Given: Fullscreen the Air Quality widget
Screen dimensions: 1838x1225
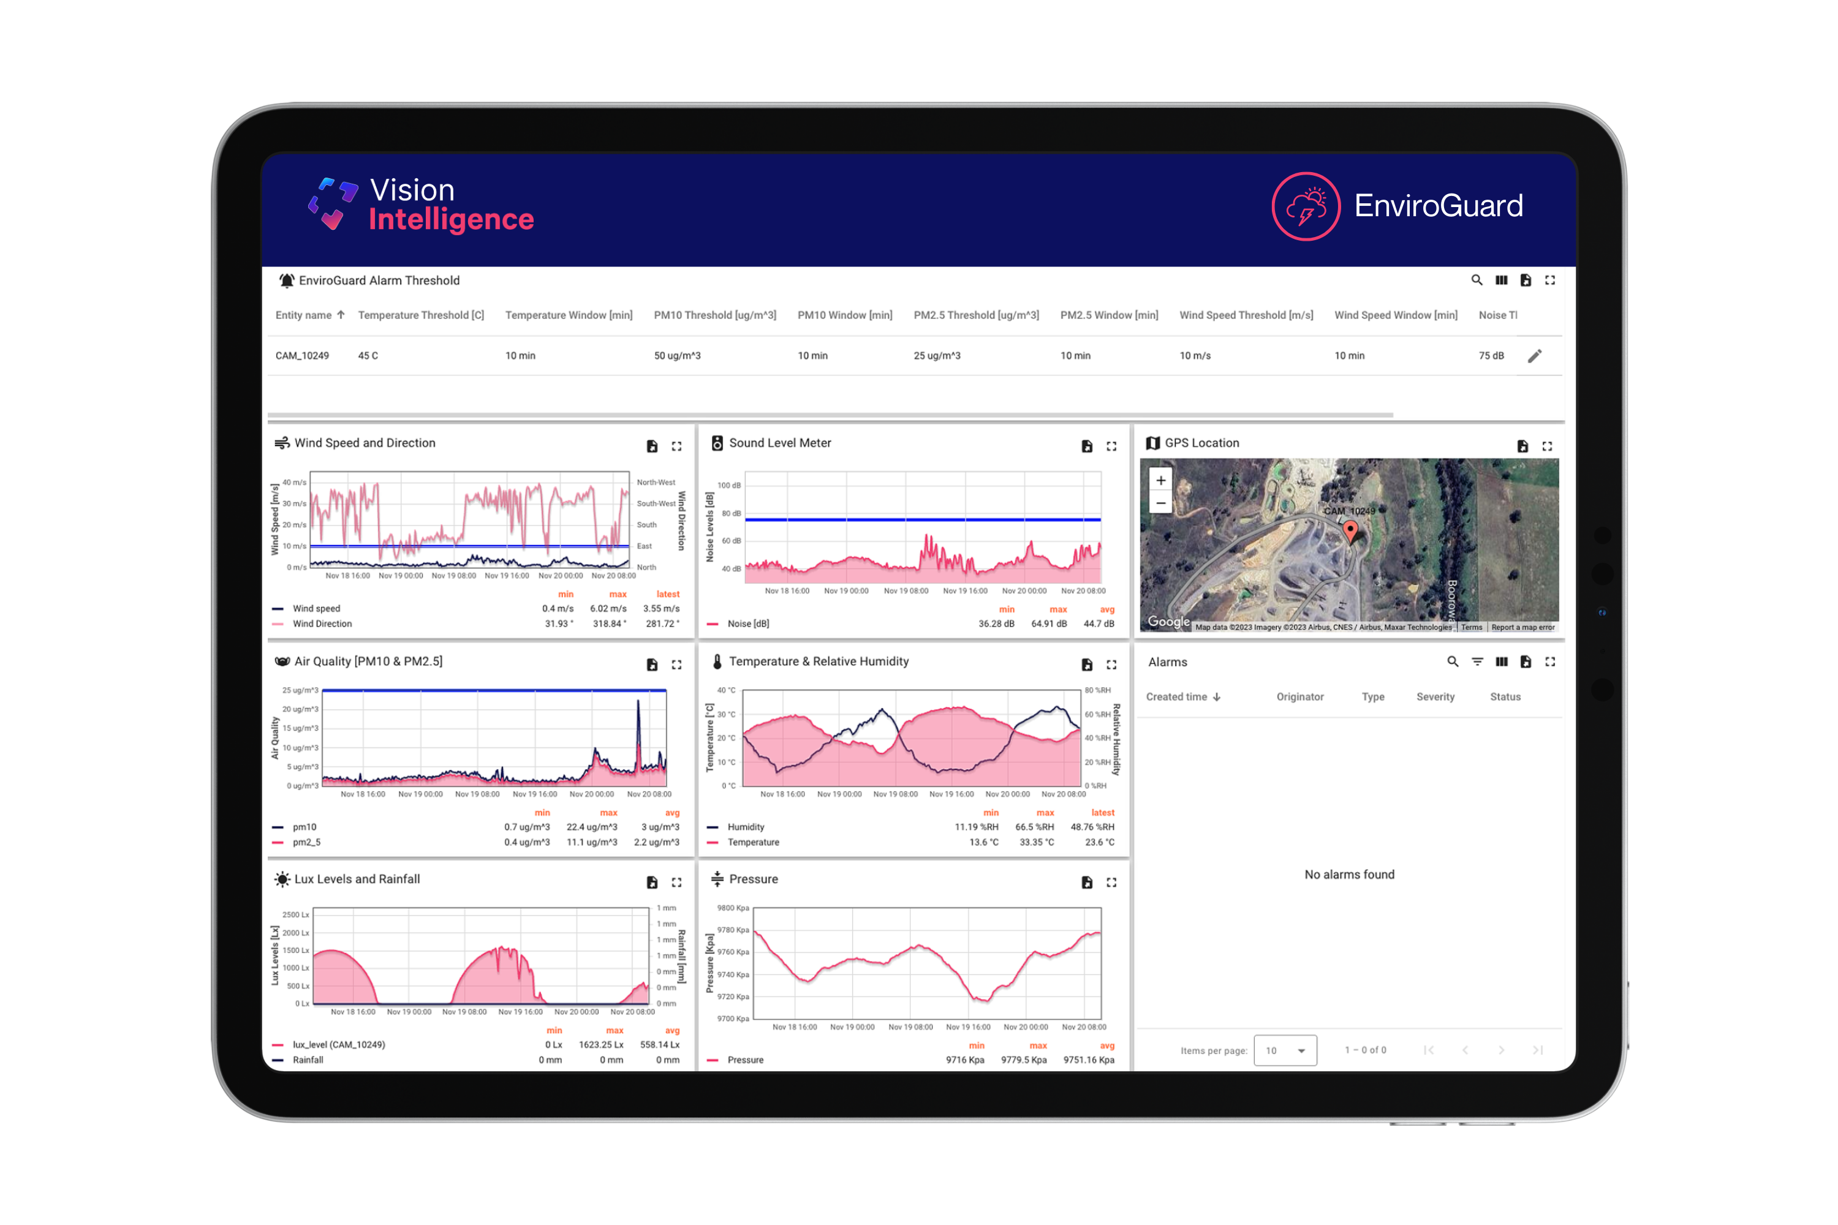Looking at the screenshot, I should coord(677,665).
